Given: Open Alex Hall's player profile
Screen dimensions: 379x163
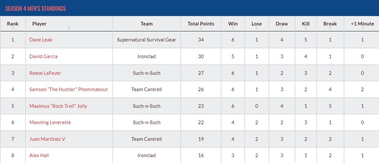Looking at the screenshot, I should (39, 155).
